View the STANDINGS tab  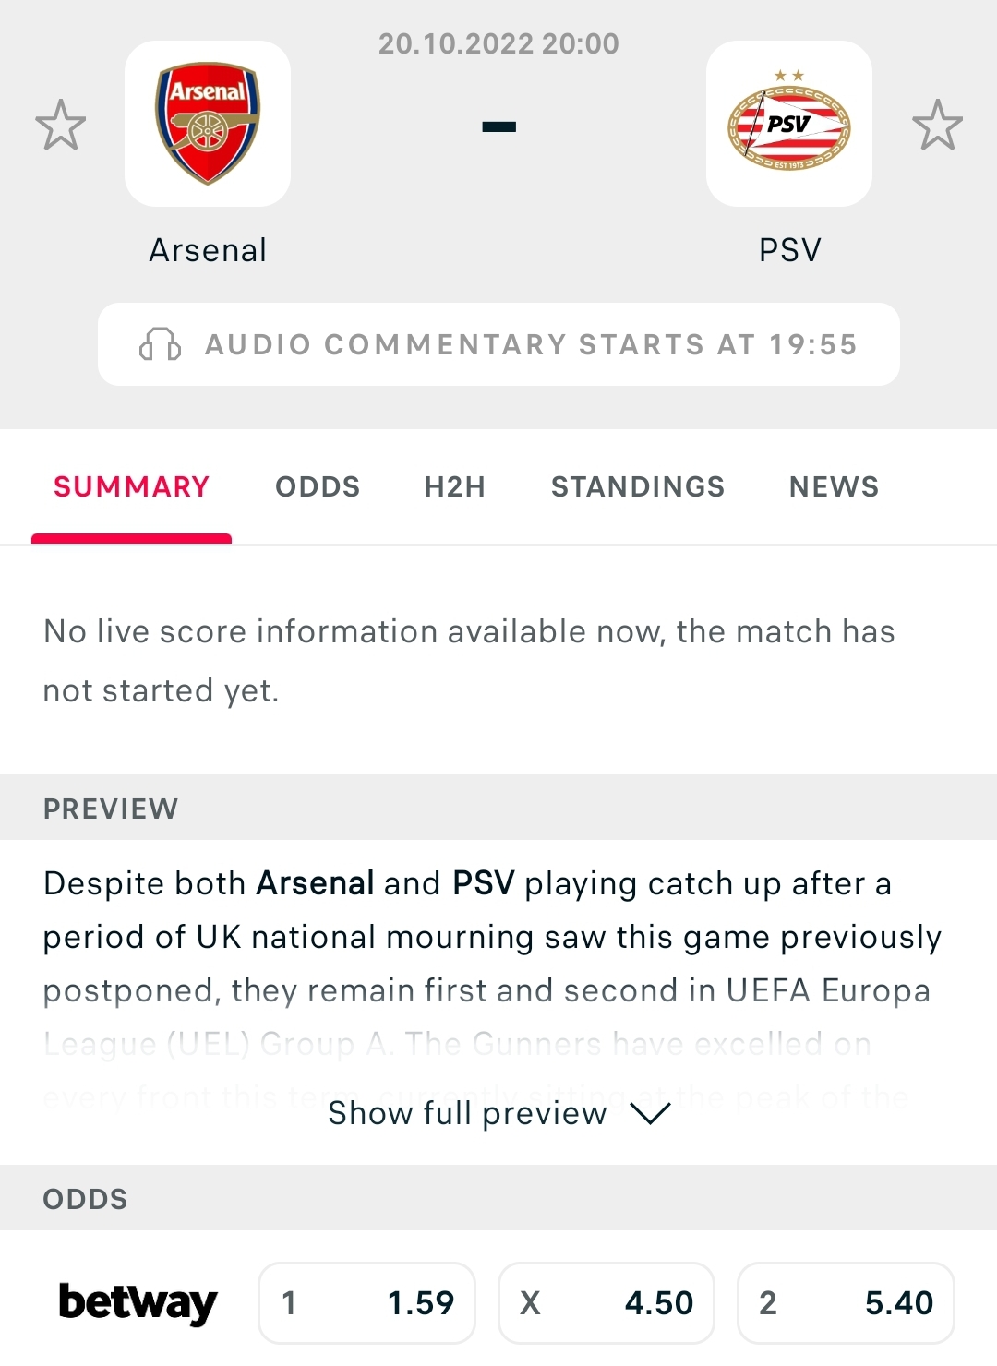638,486
